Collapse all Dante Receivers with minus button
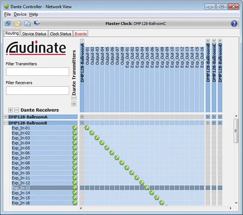The height and width of the screenshot is (215, 243). (16, 110)
